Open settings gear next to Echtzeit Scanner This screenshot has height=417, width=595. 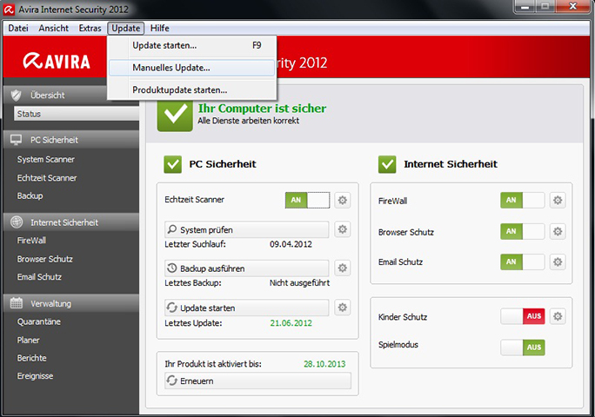point(343,201)
